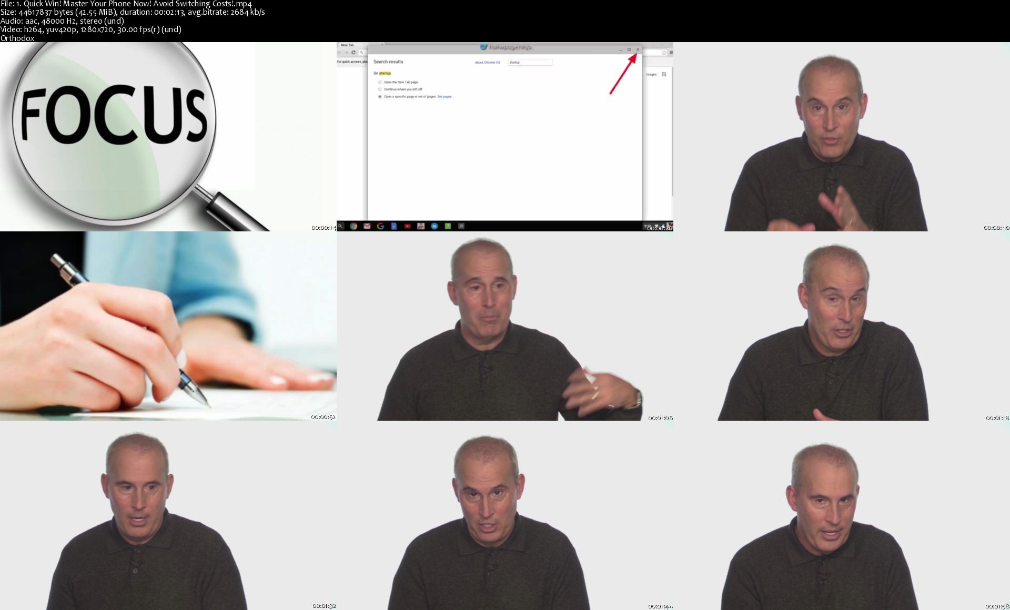The height and width of the screenshot is (610, 1010).
Task: Select 'Continue where you left off' option
Action: [x=380, y=89]
